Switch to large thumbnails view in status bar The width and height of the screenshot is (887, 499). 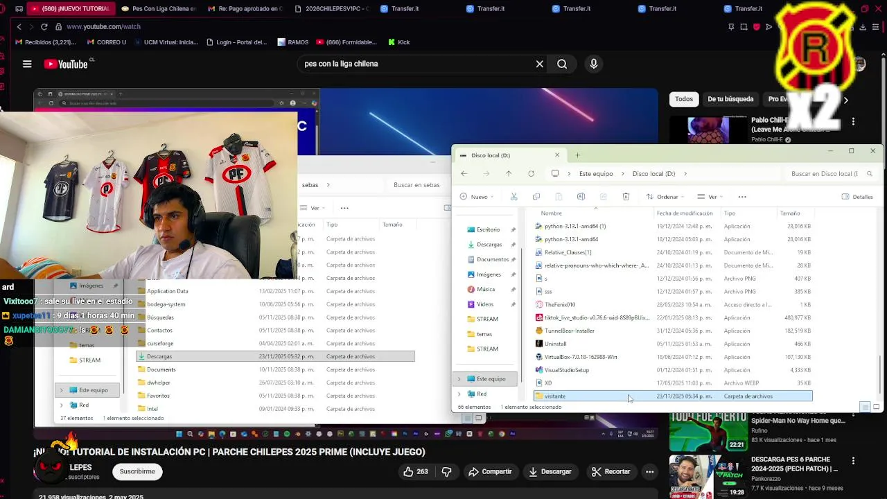click(876, 407)
